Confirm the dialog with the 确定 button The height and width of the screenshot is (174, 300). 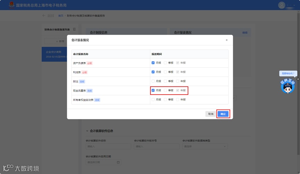click(x=223, y=114)
